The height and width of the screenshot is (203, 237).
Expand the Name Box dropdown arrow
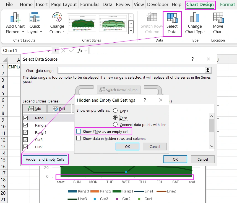click(48, 51)
